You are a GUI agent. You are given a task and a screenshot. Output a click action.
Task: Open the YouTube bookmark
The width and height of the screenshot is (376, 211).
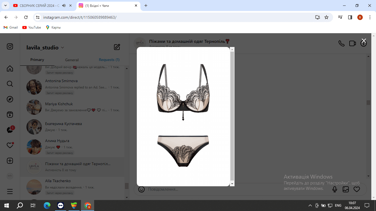(x=32, y=27)
